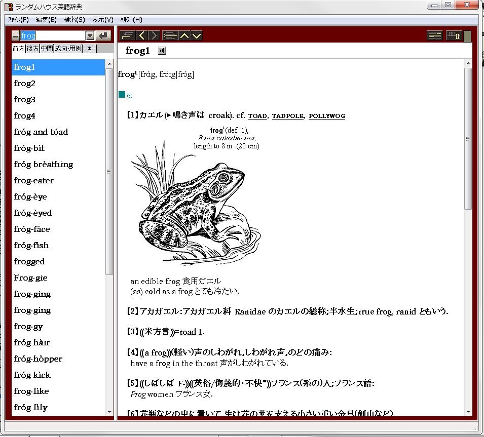Open the fróg brèathing entry
Image resolution: width=484 pixels, height=437 pixels.
[x=58, y=165]
